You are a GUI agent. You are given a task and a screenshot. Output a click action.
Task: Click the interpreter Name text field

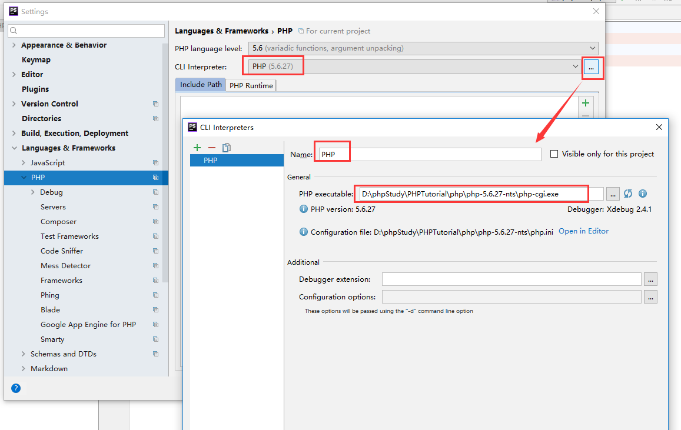click(429, 154)
